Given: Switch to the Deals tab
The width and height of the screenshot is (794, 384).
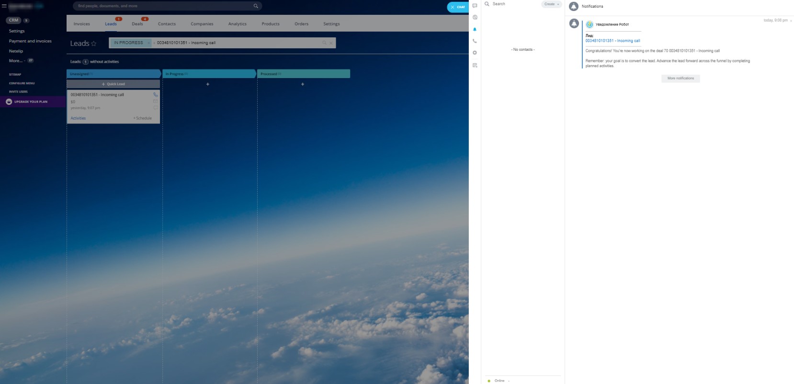Looking at the screenshot, I should 137,24.
